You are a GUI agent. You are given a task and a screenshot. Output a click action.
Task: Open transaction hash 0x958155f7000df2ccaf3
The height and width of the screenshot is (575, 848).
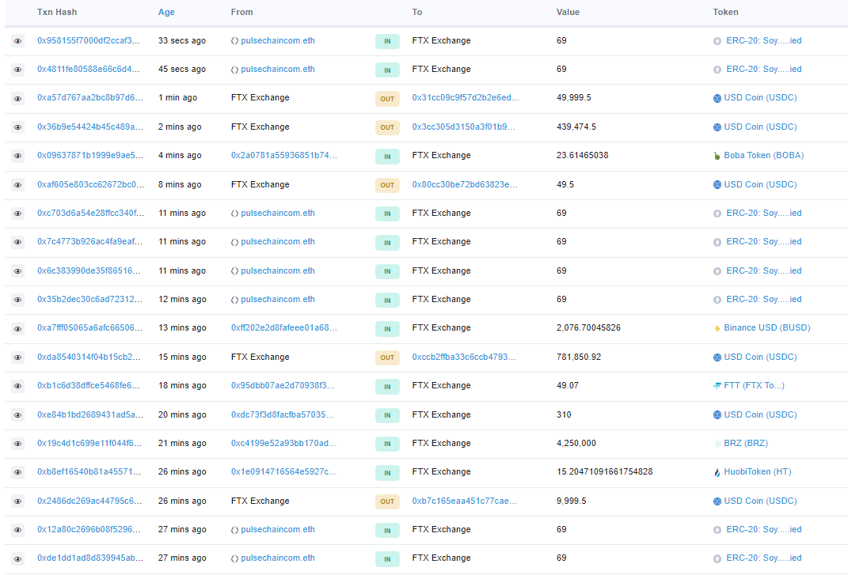pyautogui.click(x=88, y=40)
